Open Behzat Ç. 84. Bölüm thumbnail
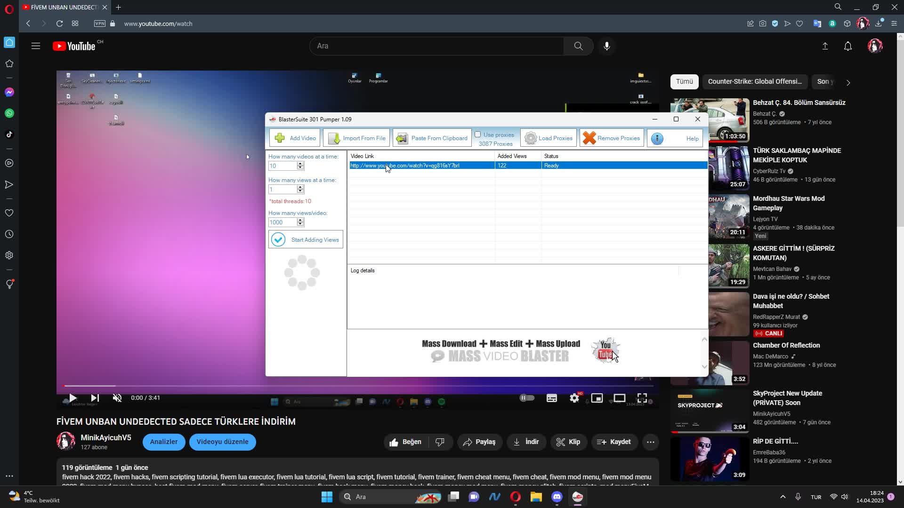 [710, 120]
